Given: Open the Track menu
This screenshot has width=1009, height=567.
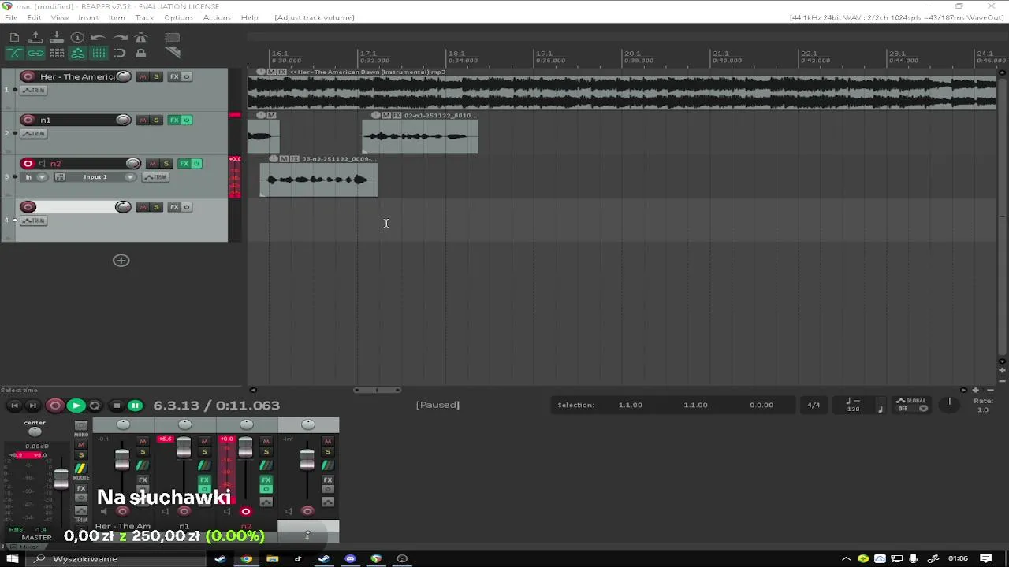Looking at the screenshot, I should pos(144,17).
